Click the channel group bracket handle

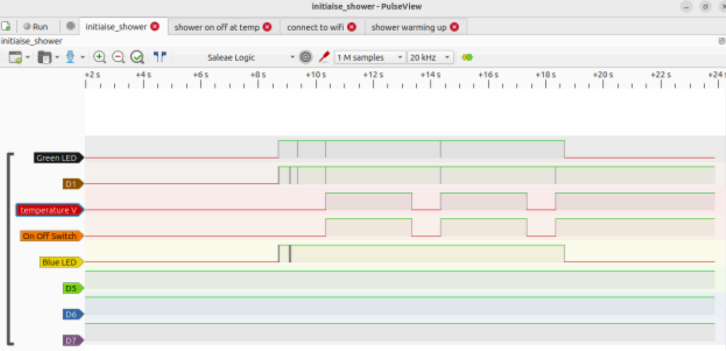pyautogui.click(x=9, y=248)
